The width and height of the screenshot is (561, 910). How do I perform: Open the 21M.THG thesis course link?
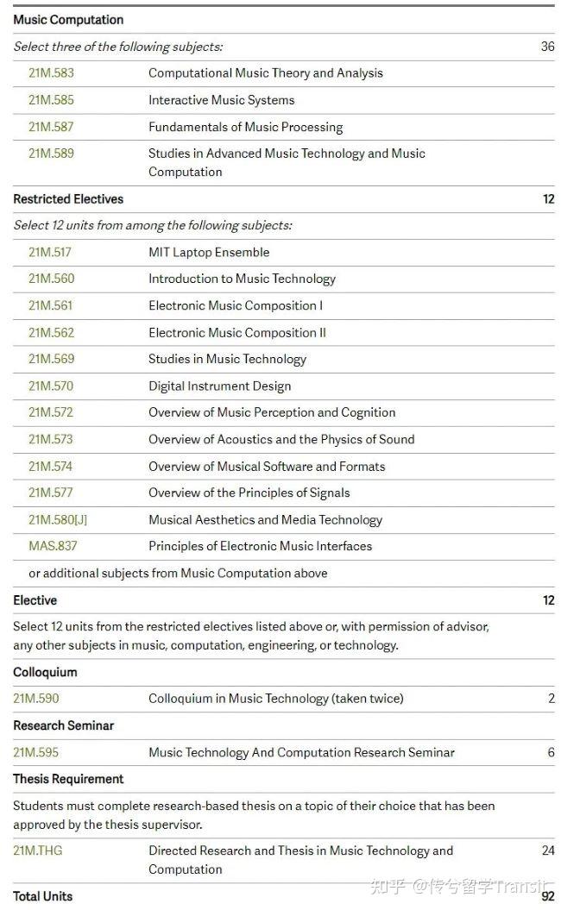38,850
